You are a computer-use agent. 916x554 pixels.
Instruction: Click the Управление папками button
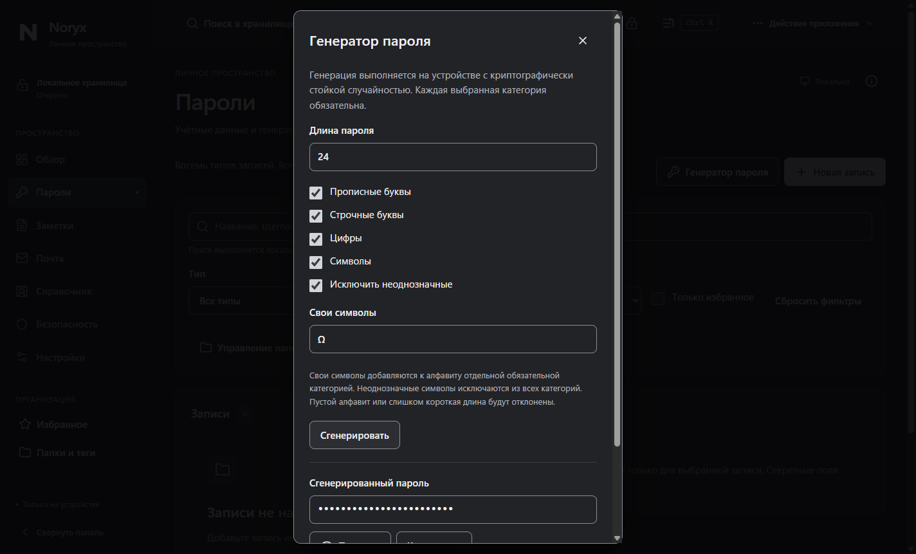coord(246,348)
